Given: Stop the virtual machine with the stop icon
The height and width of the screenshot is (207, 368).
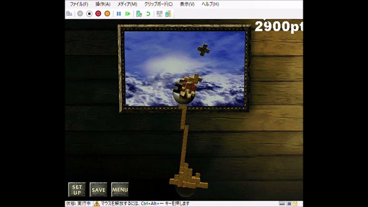Looking at the screenshot, I should coord(89,13).
